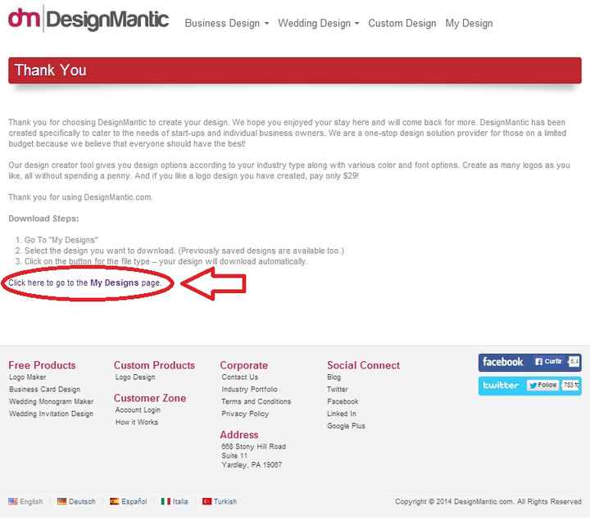Open Business Card Design link

coord(45,389)
